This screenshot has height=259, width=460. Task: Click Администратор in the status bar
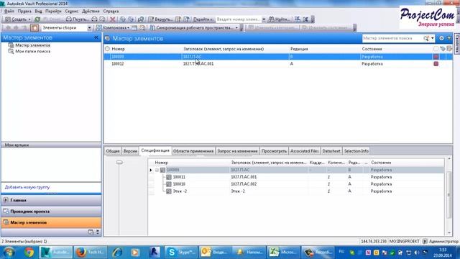[443, 242]
